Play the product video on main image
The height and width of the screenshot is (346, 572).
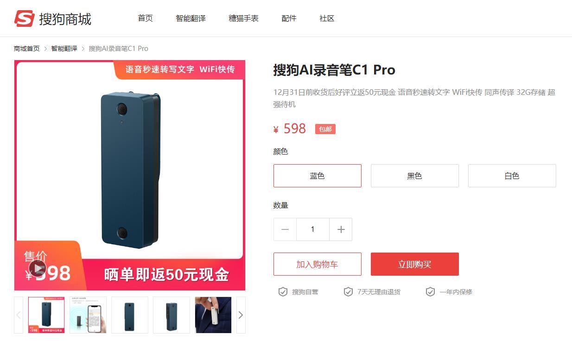37,268
